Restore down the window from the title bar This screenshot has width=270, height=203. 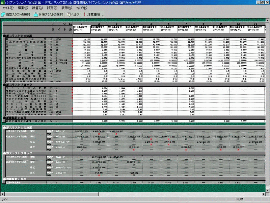click(262, 2)
